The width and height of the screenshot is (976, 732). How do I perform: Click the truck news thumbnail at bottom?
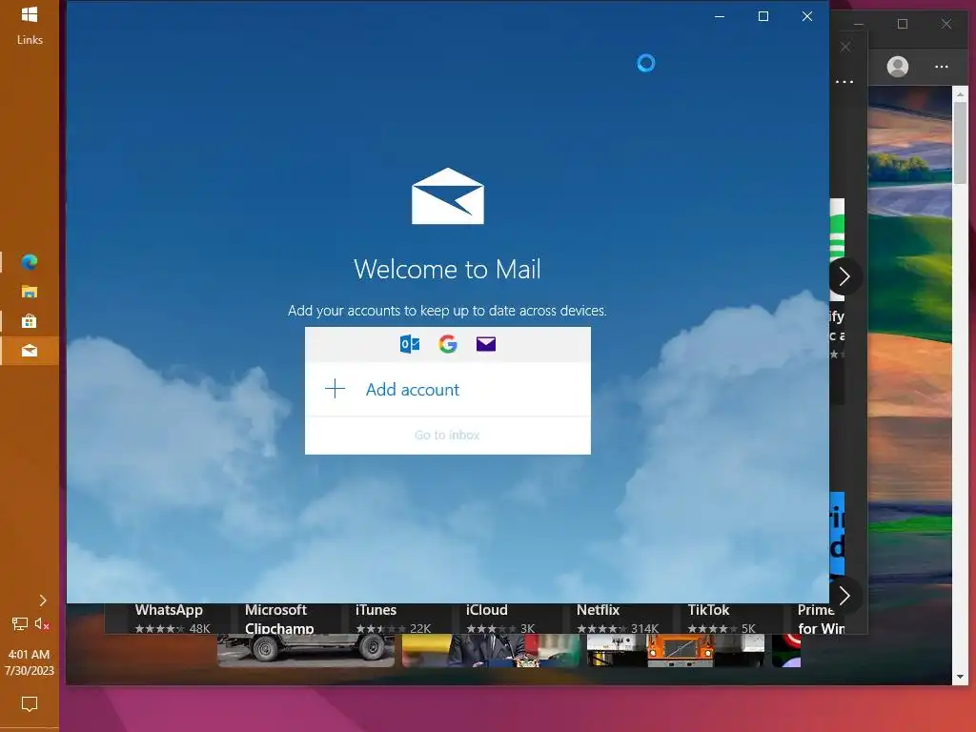point(306,650)
